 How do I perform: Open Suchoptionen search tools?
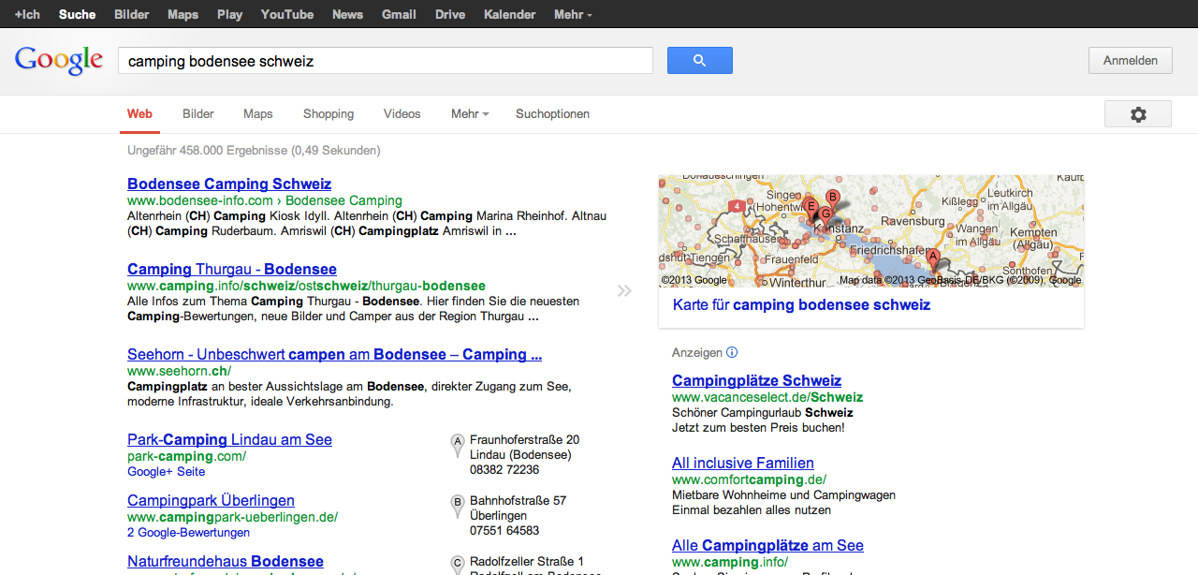pos(552,114)
